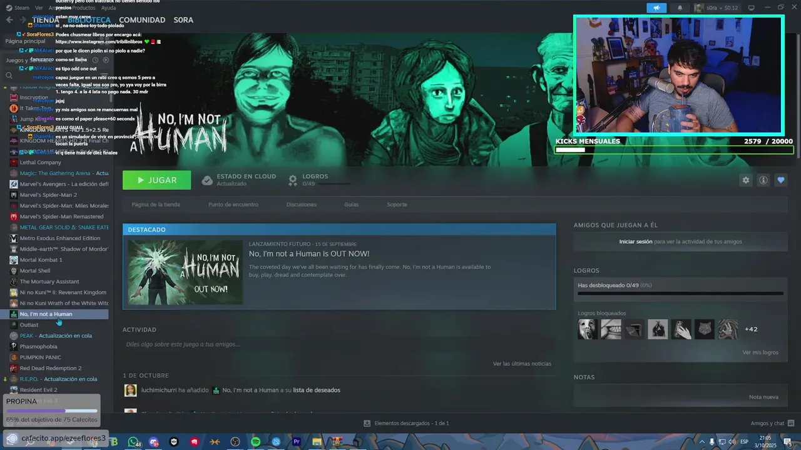The image size is (801, 450).
Task: Open luchimichurri's avatar in activity feed
Action: click(130, 390)
